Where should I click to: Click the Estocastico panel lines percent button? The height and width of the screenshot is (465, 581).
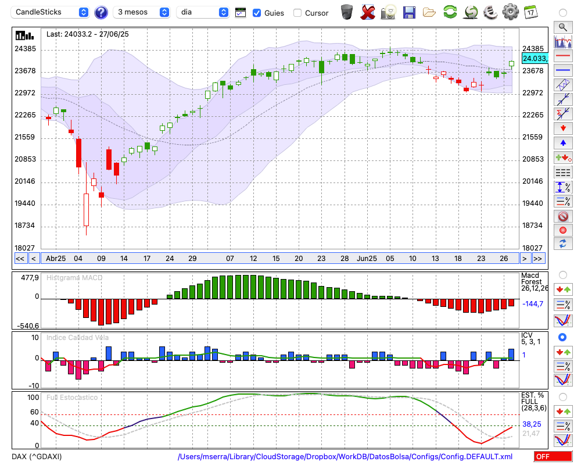(563, 425)
